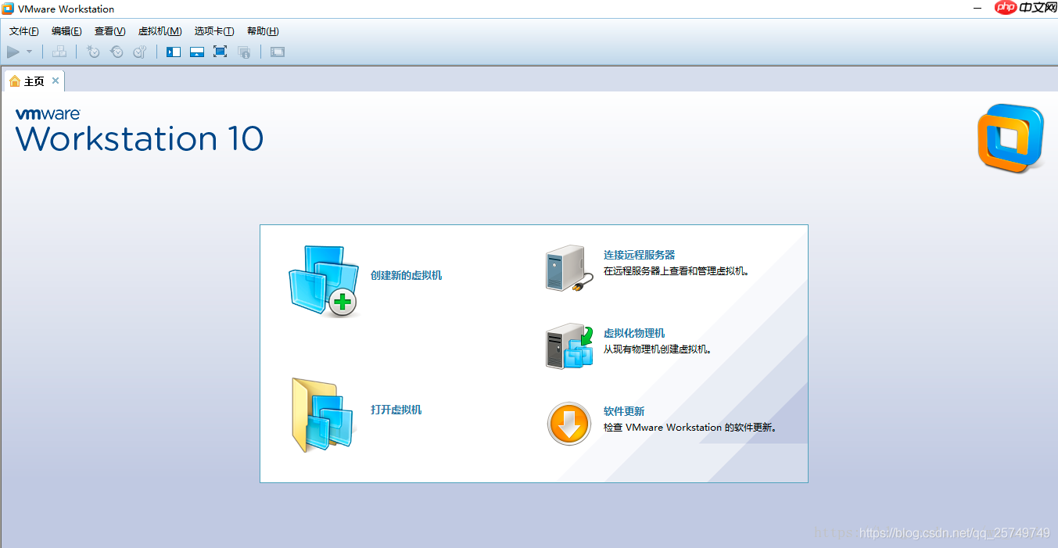Click the 创建新的虚拟机 link

click(x=407, y=275)
